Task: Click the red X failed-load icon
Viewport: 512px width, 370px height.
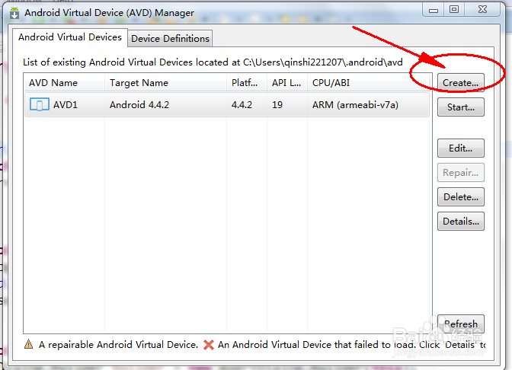Action: pyautogui.click(x=209, y=345)
